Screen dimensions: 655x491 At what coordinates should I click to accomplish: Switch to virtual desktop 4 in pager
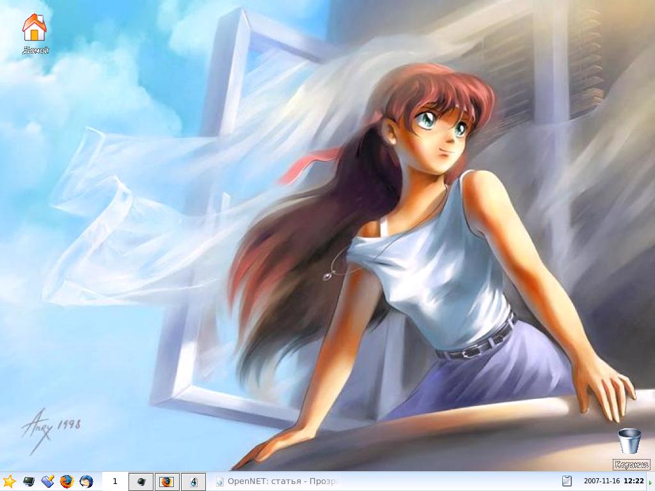193,481
